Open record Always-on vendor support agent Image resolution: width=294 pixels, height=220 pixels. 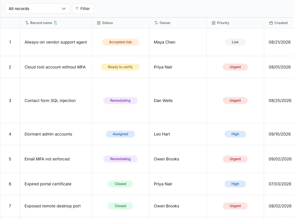pos(56,42)
